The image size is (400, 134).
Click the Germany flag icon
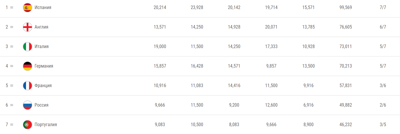tap(28, 66)
